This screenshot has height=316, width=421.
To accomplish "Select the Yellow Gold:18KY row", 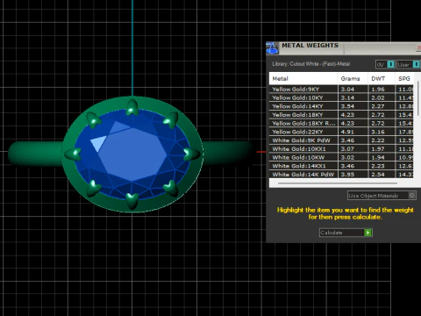I will click(x=341, y=115).
